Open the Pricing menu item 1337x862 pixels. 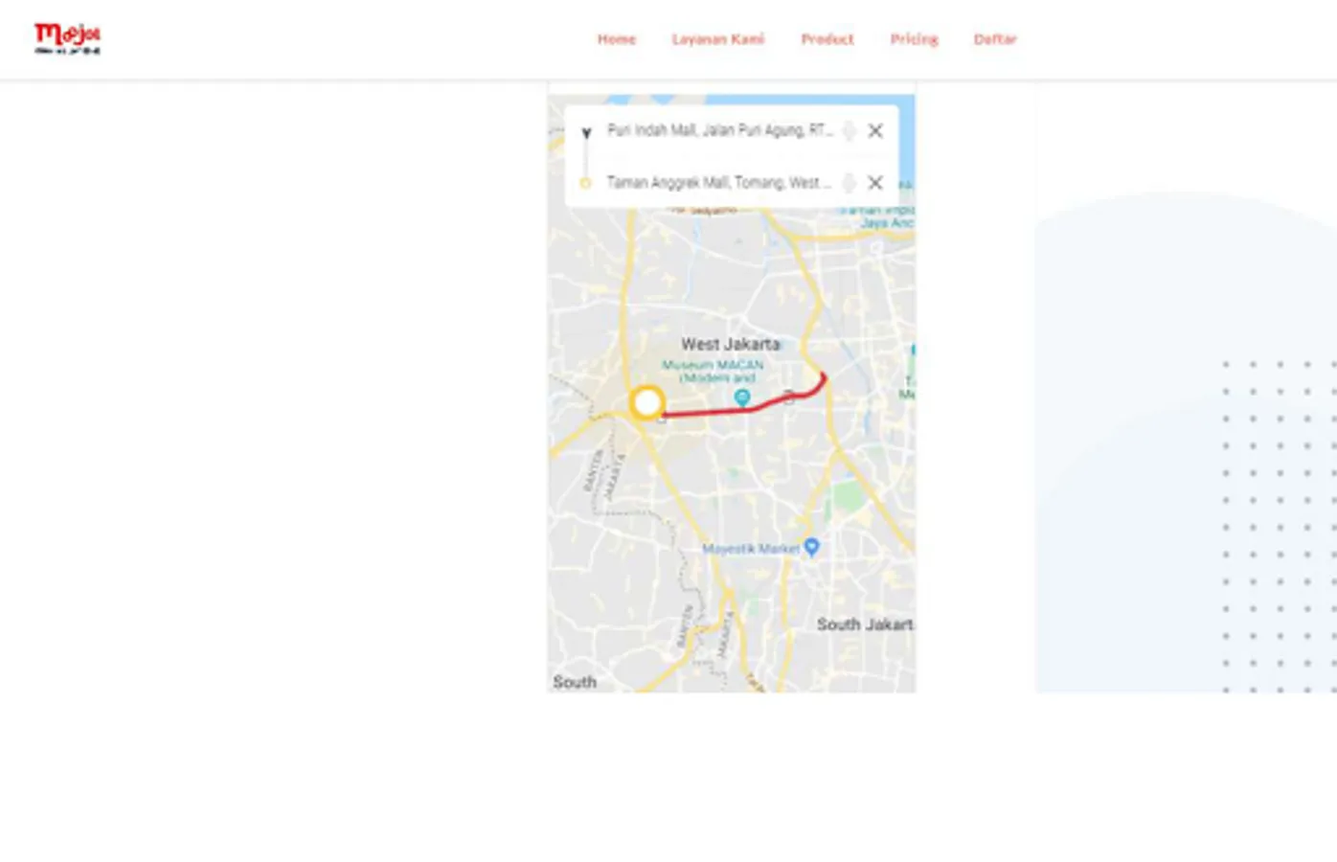[915, 39]
